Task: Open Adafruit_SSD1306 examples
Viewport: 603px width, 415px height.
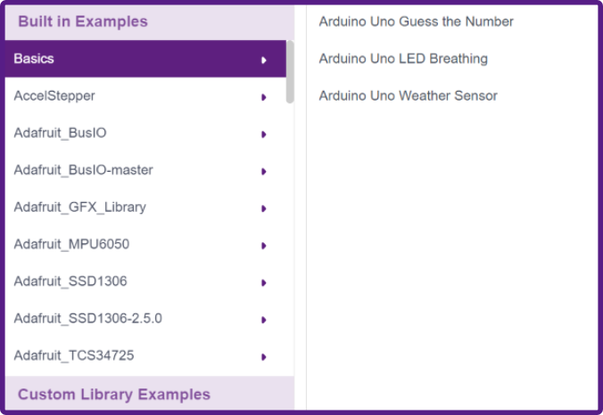Action: [145, 281]
